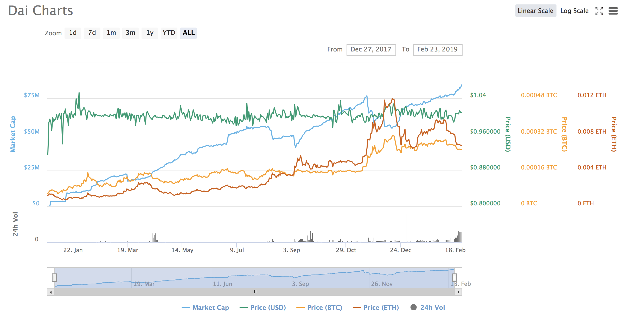Toggle the Price (ETH) legend entry
Viewport: 640px width, 314px height.
(x=376, y=308)
